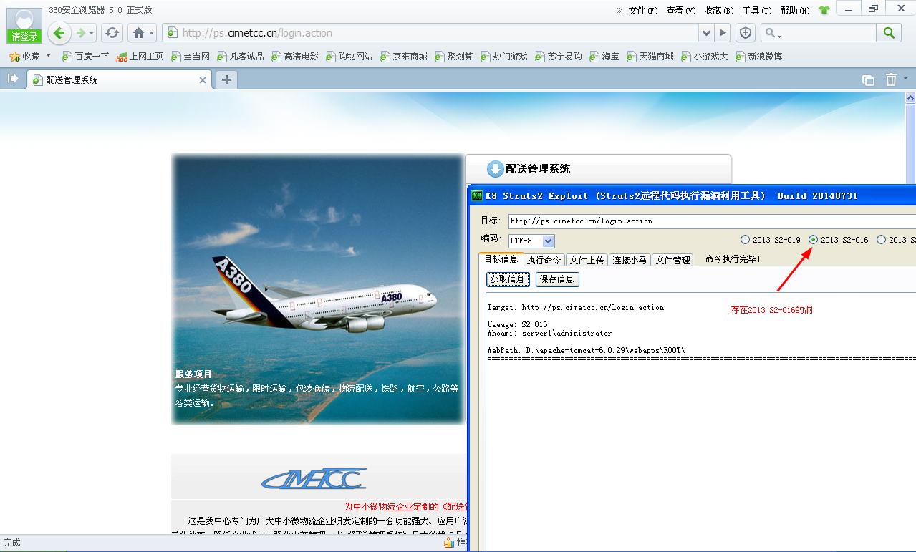Viewport: 916px width, 552px height.
Task: Open the 编码 UTF-8 combo box
Action: tap(531, 241)
